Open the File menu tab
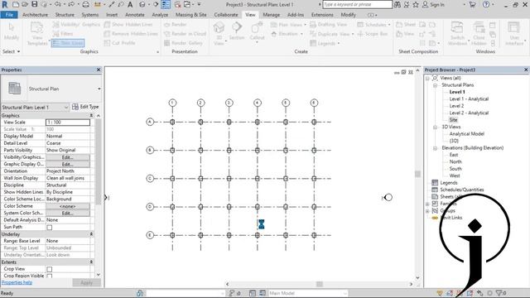The width and height of the screenshot is (530, 298). coord(9,15)
